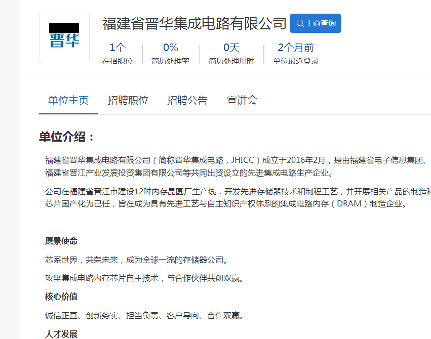Viewport: 431px width, 339px height.
Task: Click the 愿景使命 subheading
Action: (x=61, y=241)
